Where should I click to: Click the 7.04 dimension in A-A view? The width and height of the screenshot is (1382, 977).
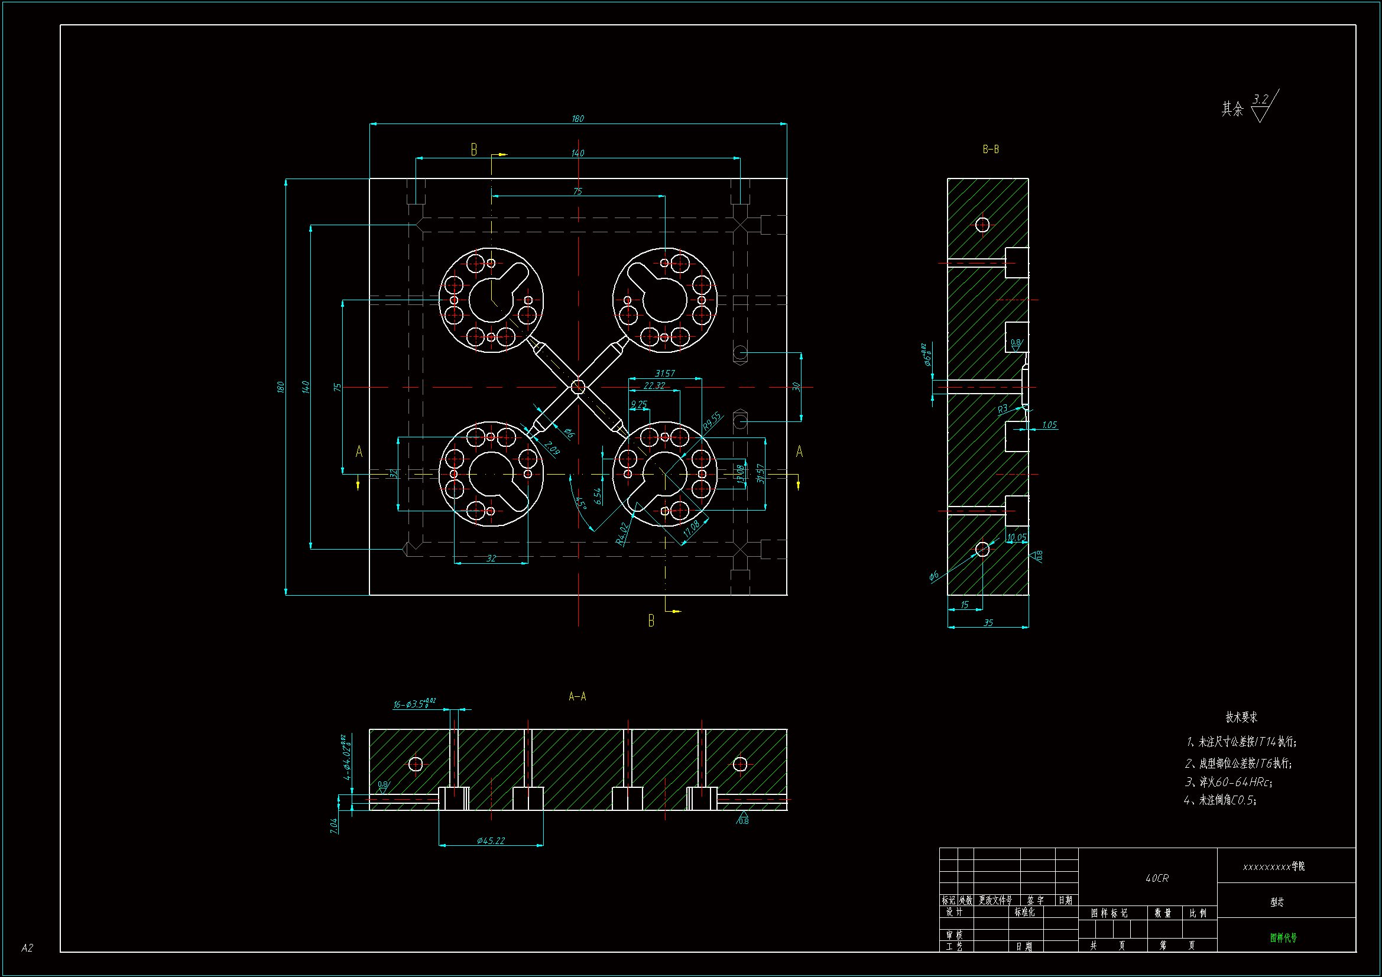pos(334,825)
